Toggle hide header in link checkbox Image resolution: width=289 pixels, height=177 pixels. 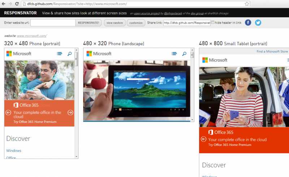click(x=212, y=22)
